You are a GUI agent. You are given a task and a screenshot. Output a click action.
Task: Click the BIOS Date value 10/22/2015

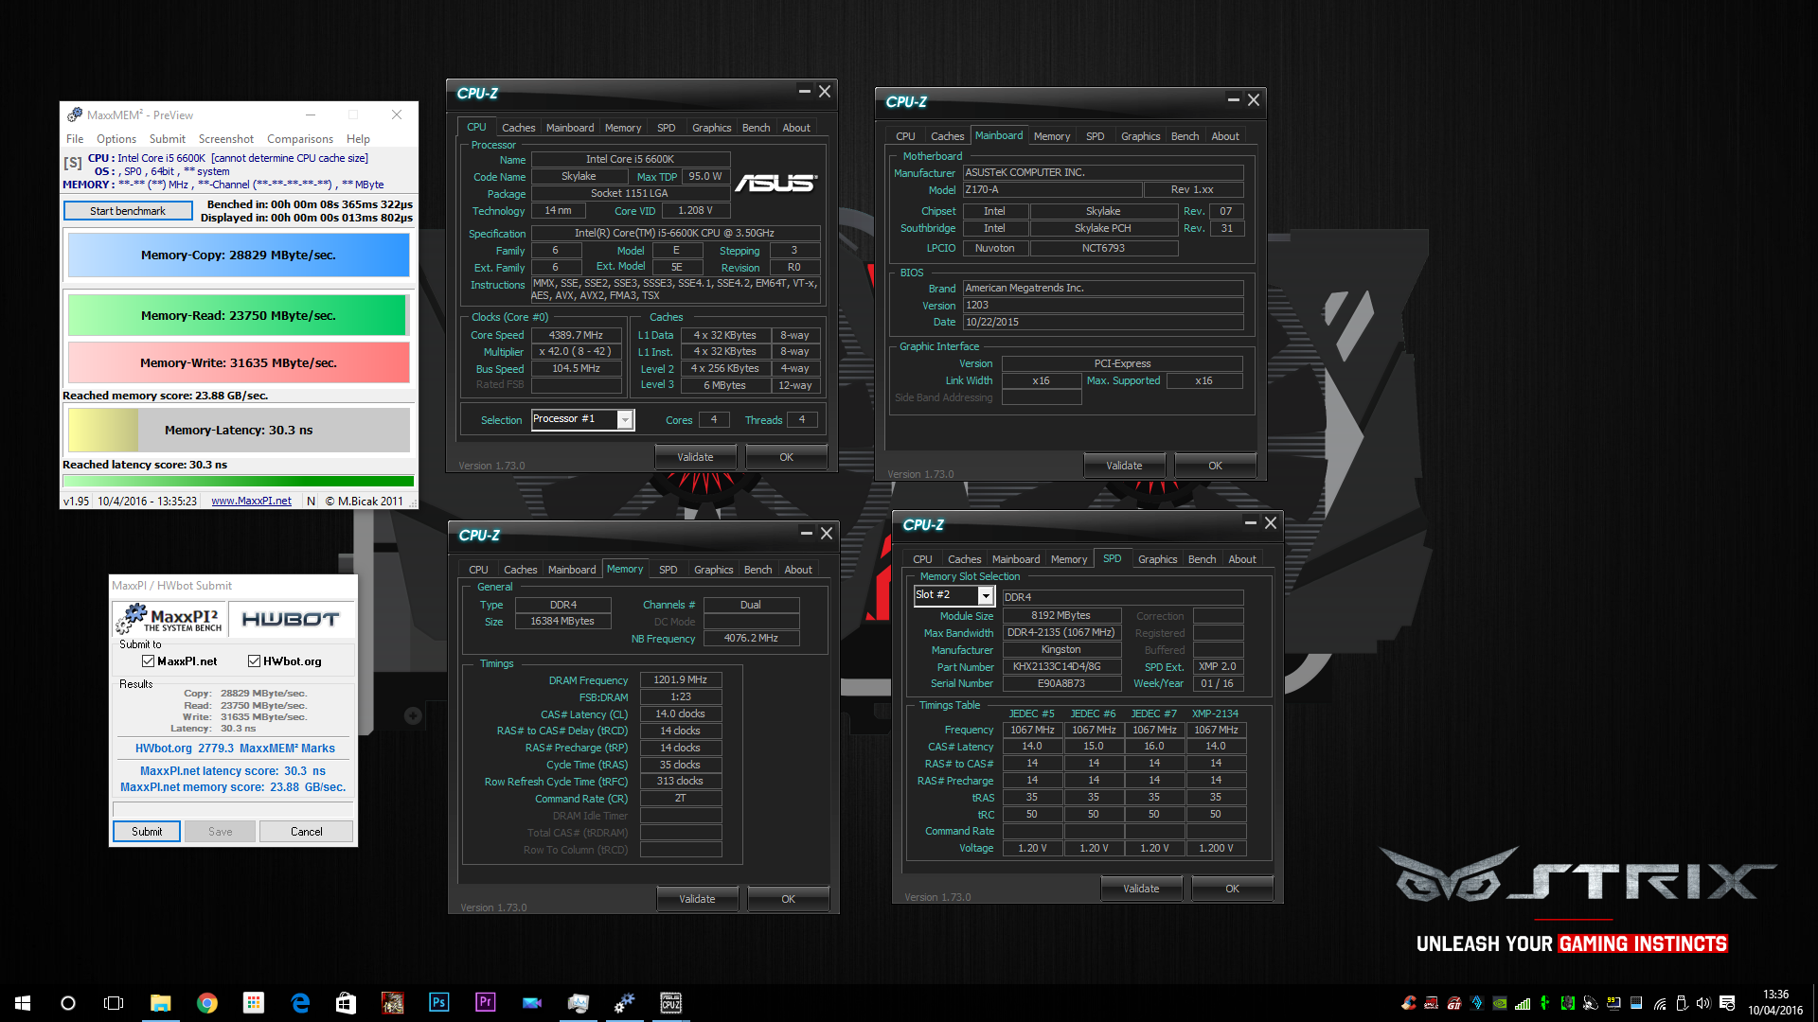[x=1102, y=323]
